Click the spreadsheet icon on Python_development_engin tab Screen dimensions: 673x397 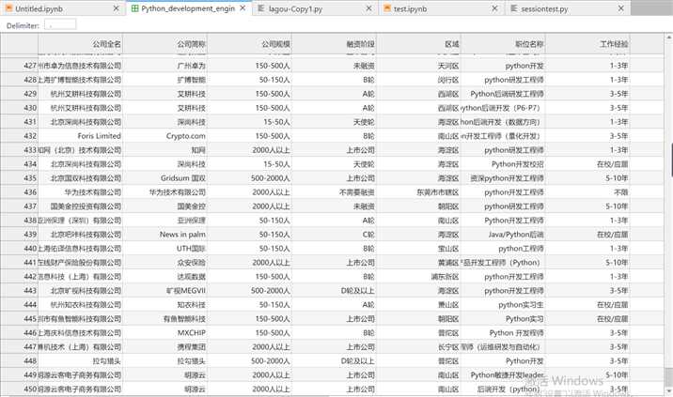[134, 8]
